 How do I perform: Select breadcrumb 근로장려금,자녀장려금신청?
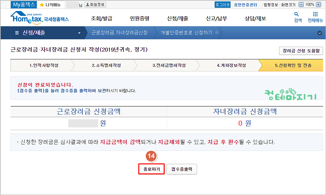coord(119,32)
